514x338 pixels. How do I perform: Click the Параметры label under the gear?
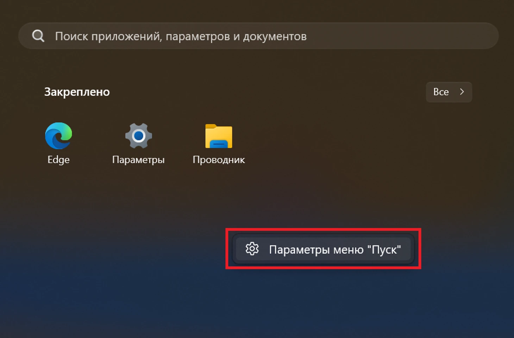(x=138, y=160)
